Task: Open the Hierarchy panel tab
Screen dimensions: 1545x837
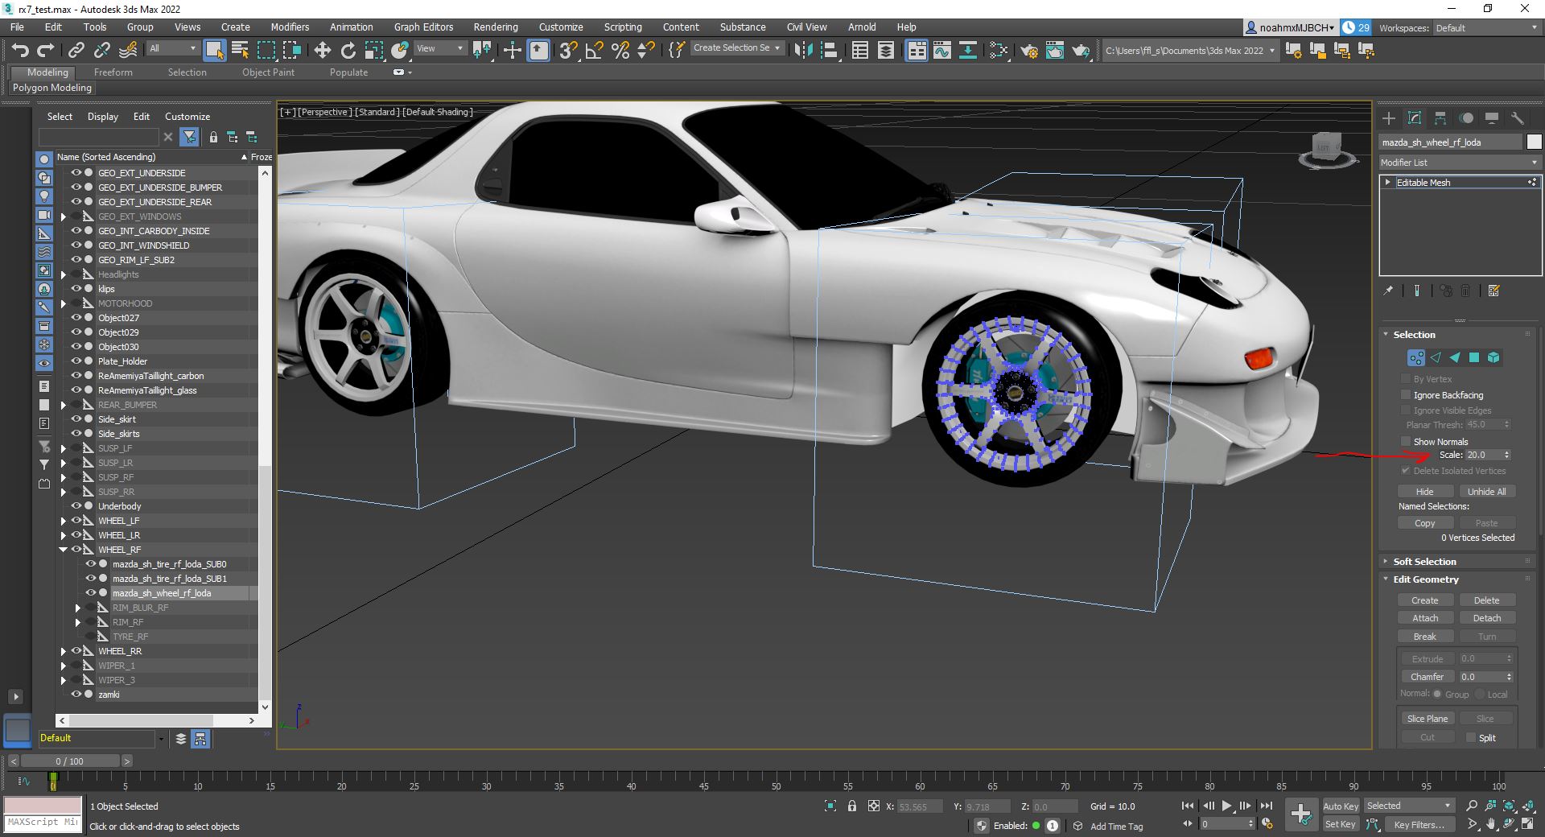Action: click(x=1440, y=118)
